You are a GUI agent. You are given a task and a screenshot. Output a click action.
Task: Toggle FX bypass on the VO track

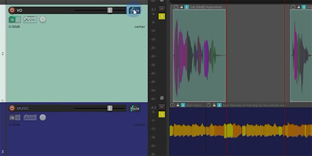[18, 20]
